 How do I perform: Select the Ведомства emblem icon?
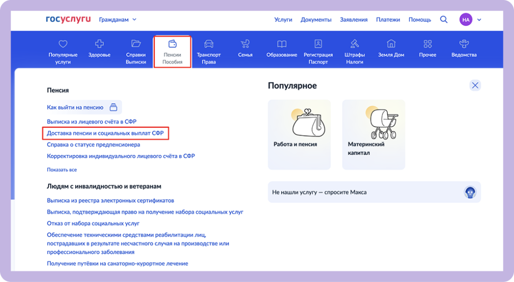click(464, 44)
